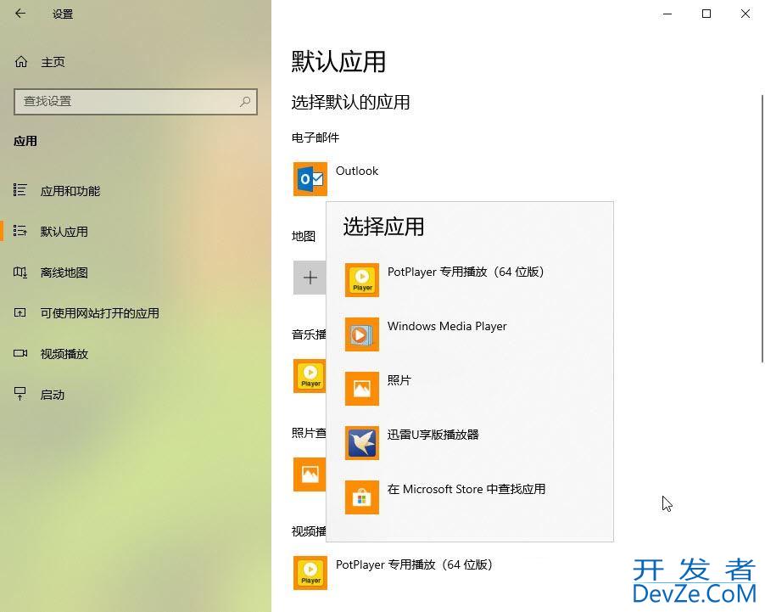Screen dimensions: 765x612
Task: Open 在 Microsoft Store 中查找应用 link
Action: click(x=466, y=489)
